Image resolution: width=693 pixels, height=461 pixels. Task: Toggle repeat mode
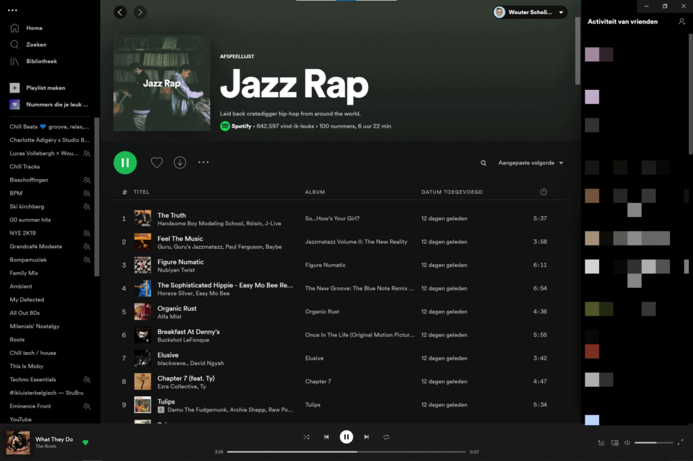pos(386,437)
